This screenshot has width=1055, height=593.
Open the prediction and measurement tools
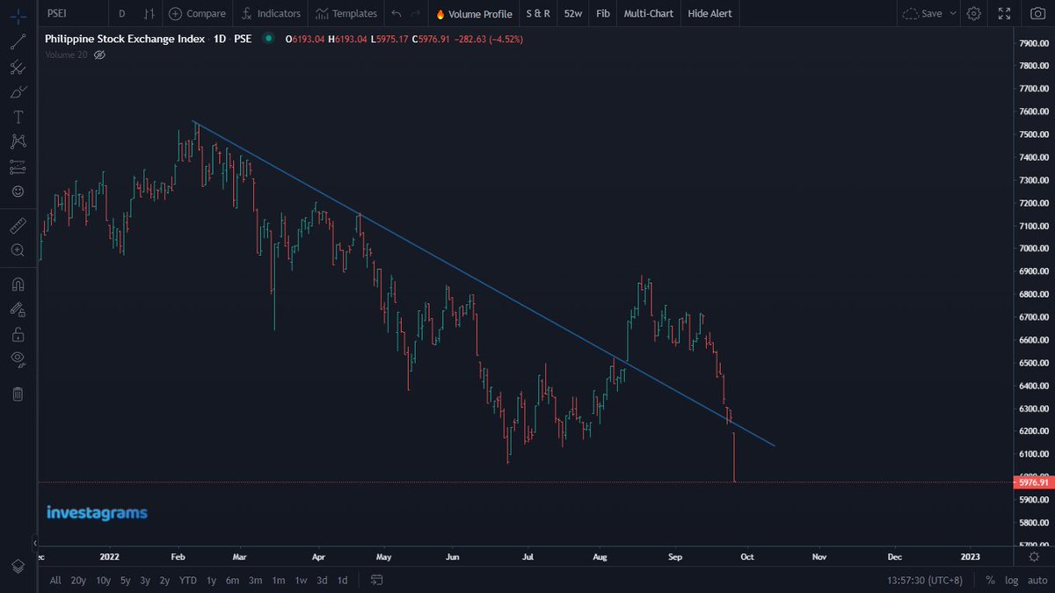pos(18,166)
